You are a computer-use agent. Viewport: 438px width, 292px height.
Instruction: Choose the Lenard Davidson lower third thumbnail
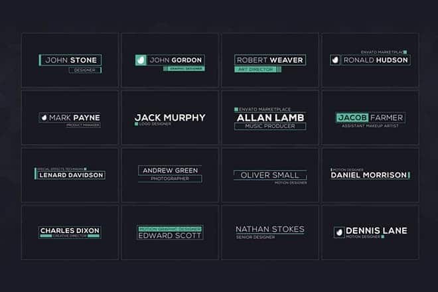click(70, 175)
